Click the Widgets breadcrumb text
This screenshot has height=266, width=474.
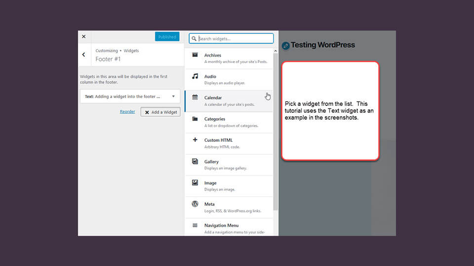131,51
